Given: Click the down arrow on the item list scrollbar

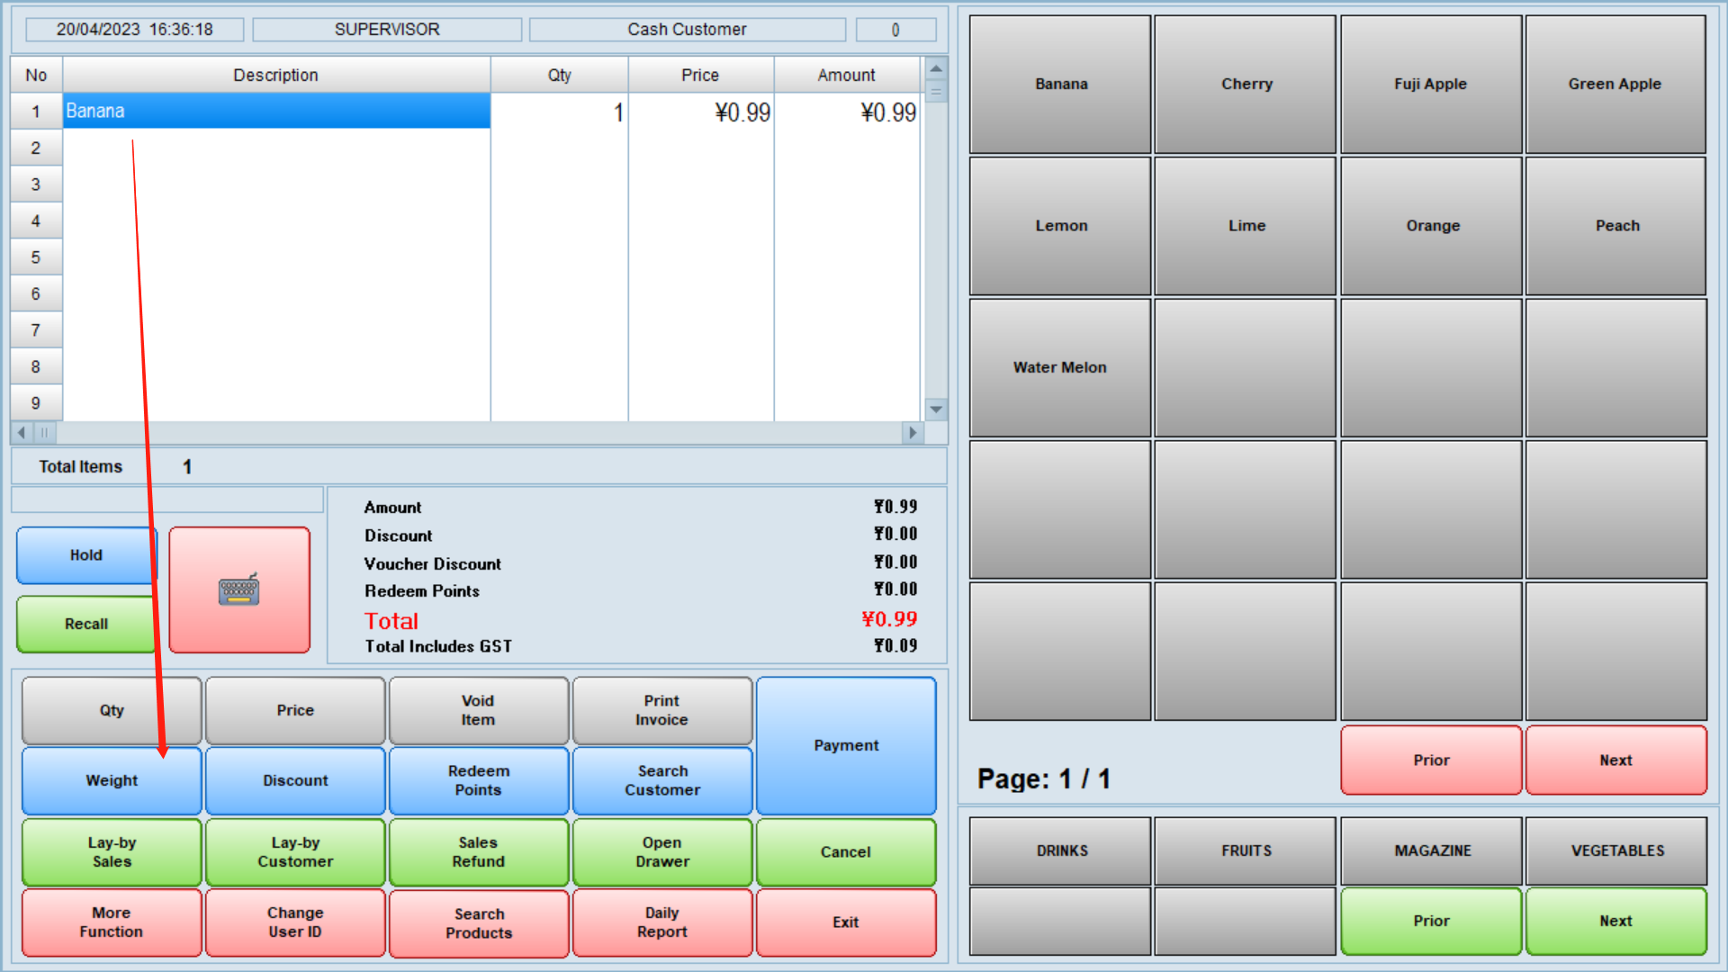Looking at the screenshot, I should point(936,409).
